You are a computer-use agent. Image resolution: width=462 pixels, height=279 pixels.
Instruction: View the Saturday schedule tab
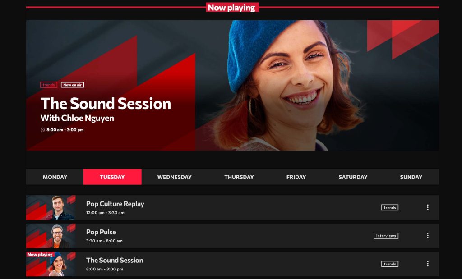tap(353, 177)
